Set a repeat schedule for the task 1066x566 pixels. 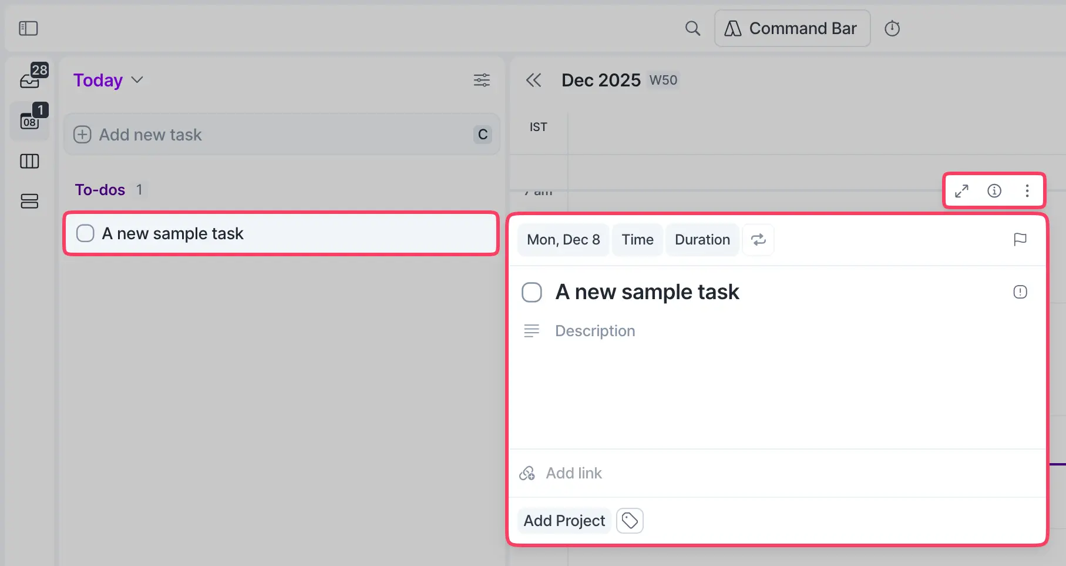click(x=758, y=240)
